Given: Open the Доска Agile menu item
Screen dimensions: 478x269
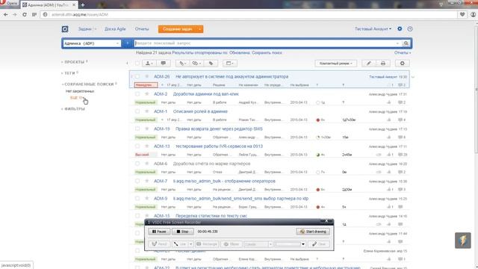Looking at the screenshot, I should pos(115,29).
